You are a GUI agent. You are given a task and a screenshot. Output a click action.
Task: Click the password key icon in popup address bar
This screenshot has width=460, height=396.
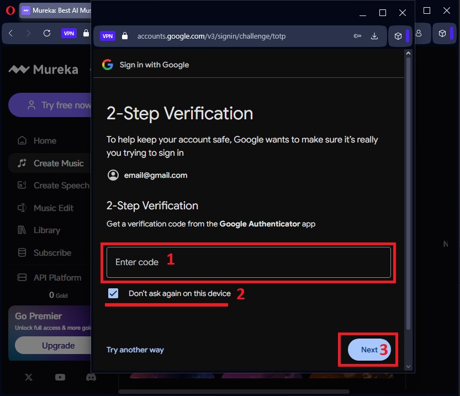(358, 36)
